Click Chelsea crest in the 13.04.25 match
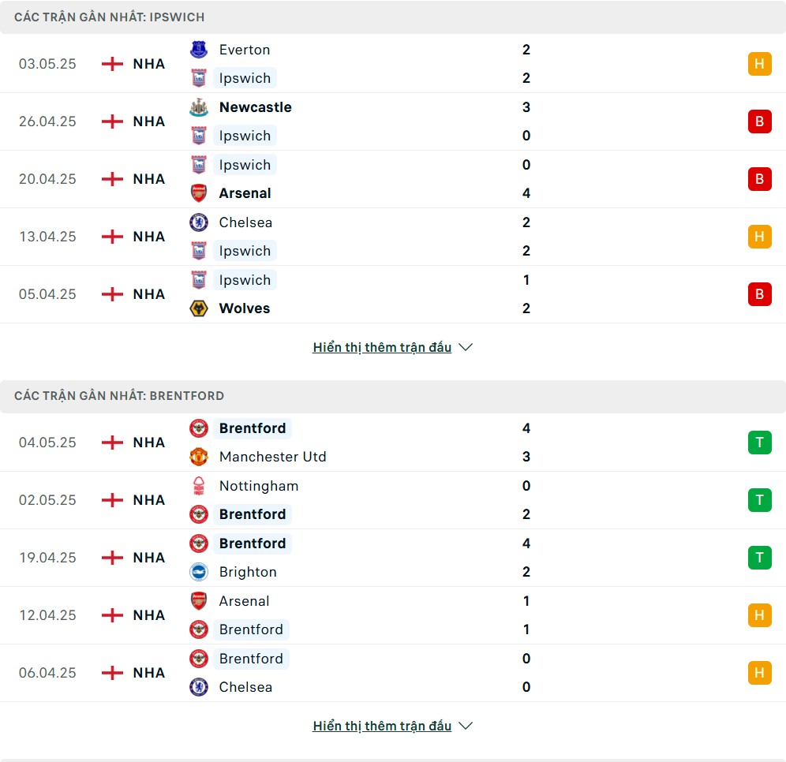The height and width of the screenshot is (762, 786). click(199, 222)
